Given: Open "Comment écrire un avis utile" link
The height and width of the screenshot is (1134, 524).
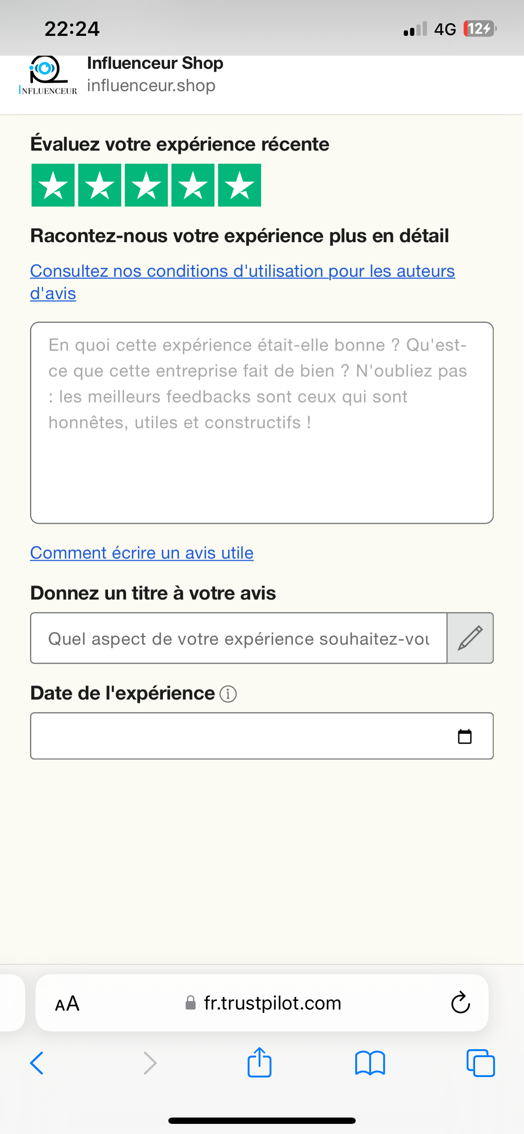Looking at the screenshot, I should pyautogui.click(x=142, y=553).
